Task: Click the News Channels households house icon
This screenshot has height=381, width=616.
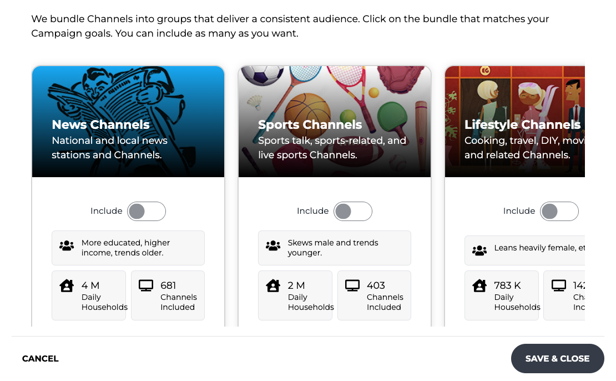Action: (x=67, y=286)
